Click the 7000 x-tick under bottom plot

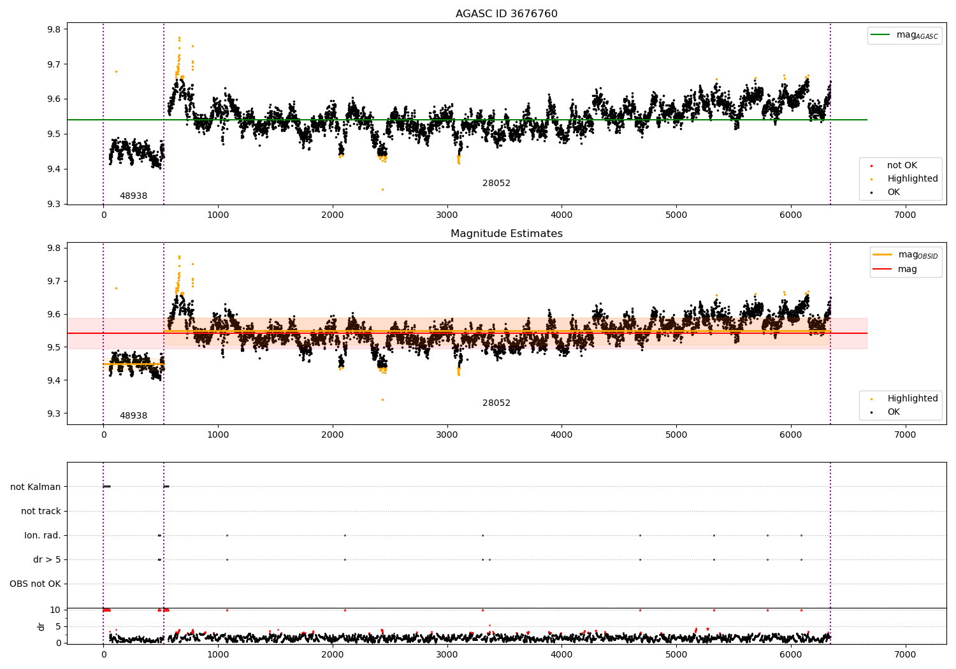point(905,654)
